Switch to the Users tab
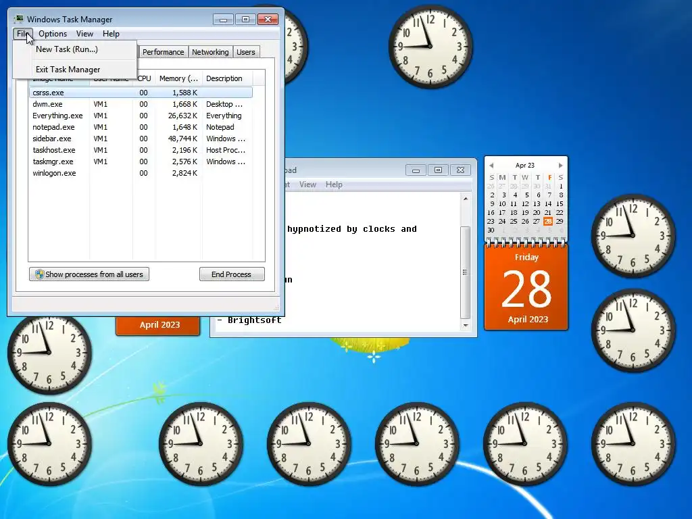 click(245, 52)
